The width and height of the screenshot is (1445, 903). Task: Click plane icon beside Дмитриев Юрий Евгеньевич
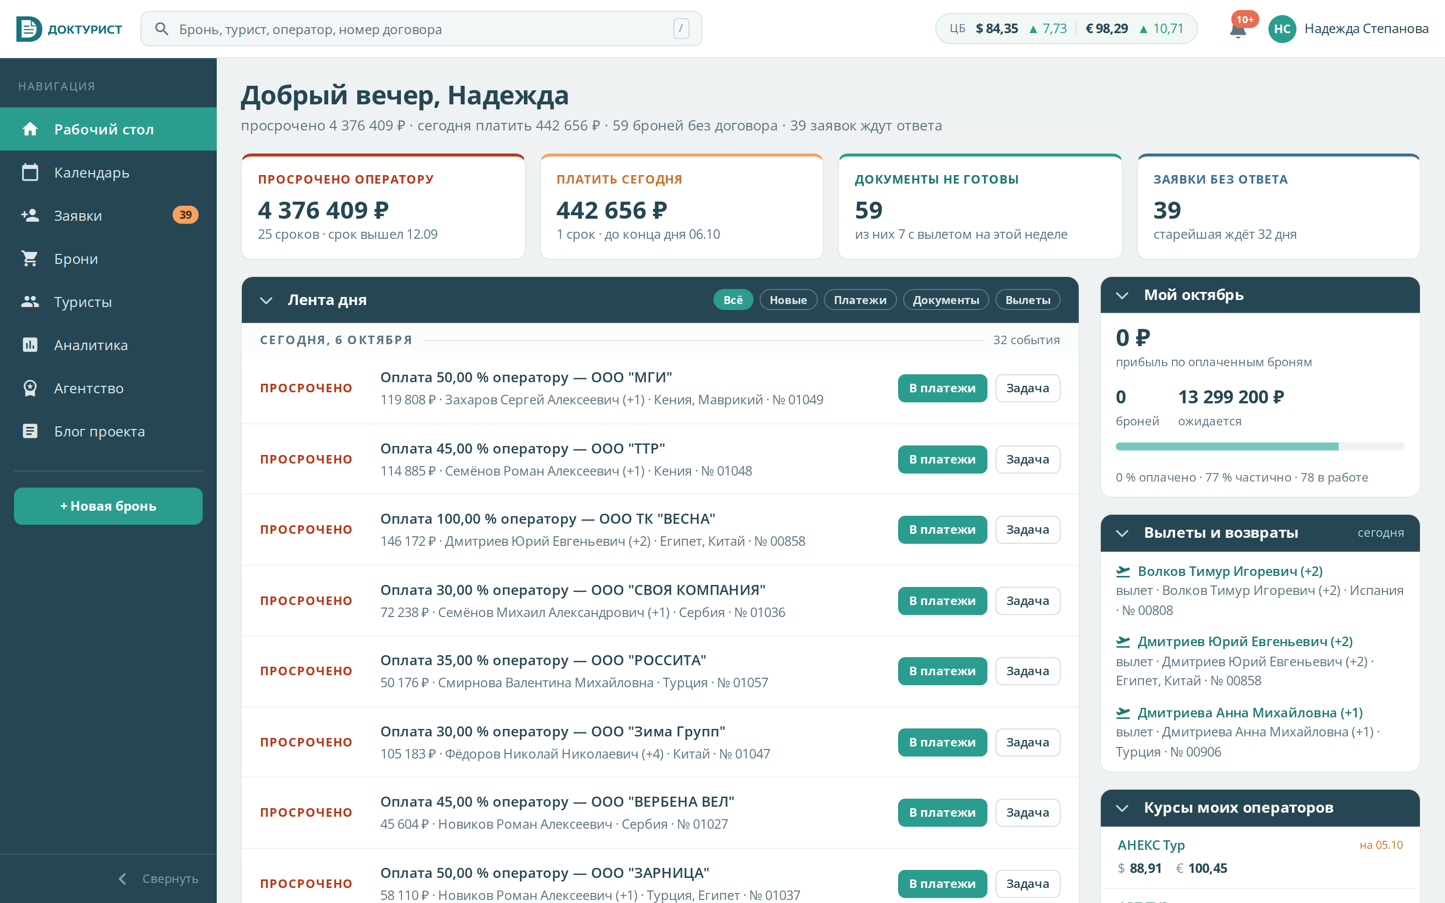[x=1123, y=642]
